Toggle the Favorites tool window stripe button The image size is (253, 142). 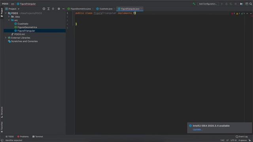[x=2, y=127]
